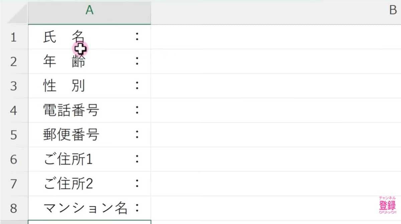Image resolution: width=401 pixels, height=224 pixels.
Task: Select the empty cell B1
Action: (267, 37)
